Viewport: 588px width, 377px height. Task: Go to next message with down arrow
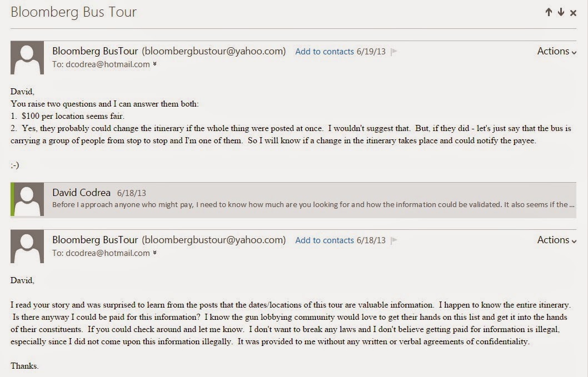tap(561, 12)
